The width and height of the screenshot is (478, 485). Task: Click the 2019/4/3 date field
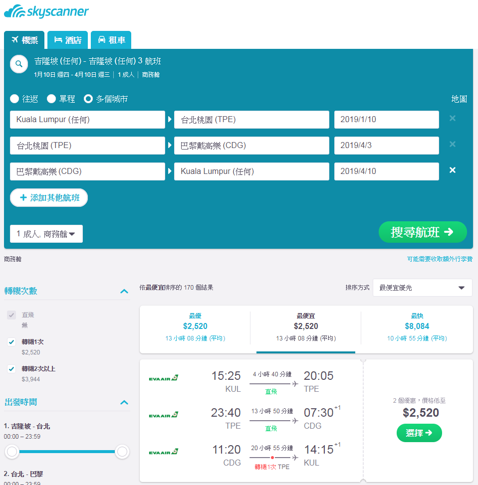[386, 146]
